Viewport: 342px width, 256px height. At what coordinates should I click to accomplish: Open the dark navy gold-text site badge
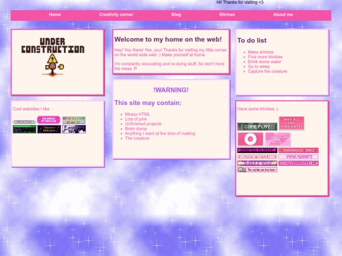tap(49, 129)
